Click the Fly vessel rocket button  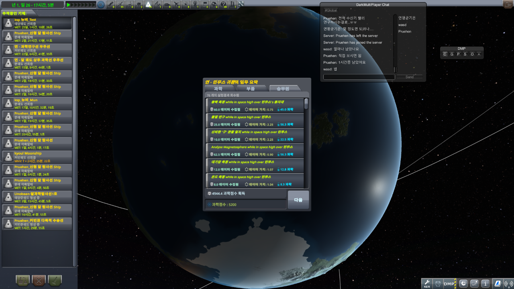pos(55,280)
